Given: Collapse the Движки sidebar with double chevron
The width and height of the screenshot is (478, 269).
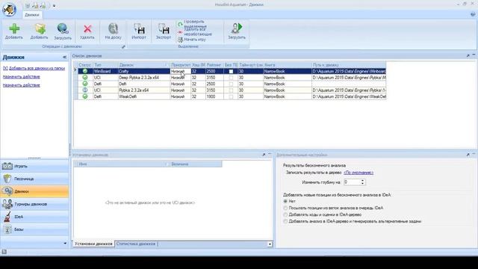Looking at the screenshot, I should [x=65, y=57].
